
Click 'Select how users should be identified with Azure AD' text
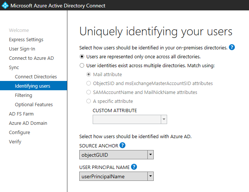[x=135, y=136]
